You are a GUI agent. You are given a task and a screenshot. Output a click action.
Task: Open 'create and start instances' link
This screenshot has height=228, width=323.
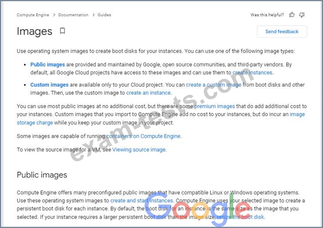(x=141, y=201)
